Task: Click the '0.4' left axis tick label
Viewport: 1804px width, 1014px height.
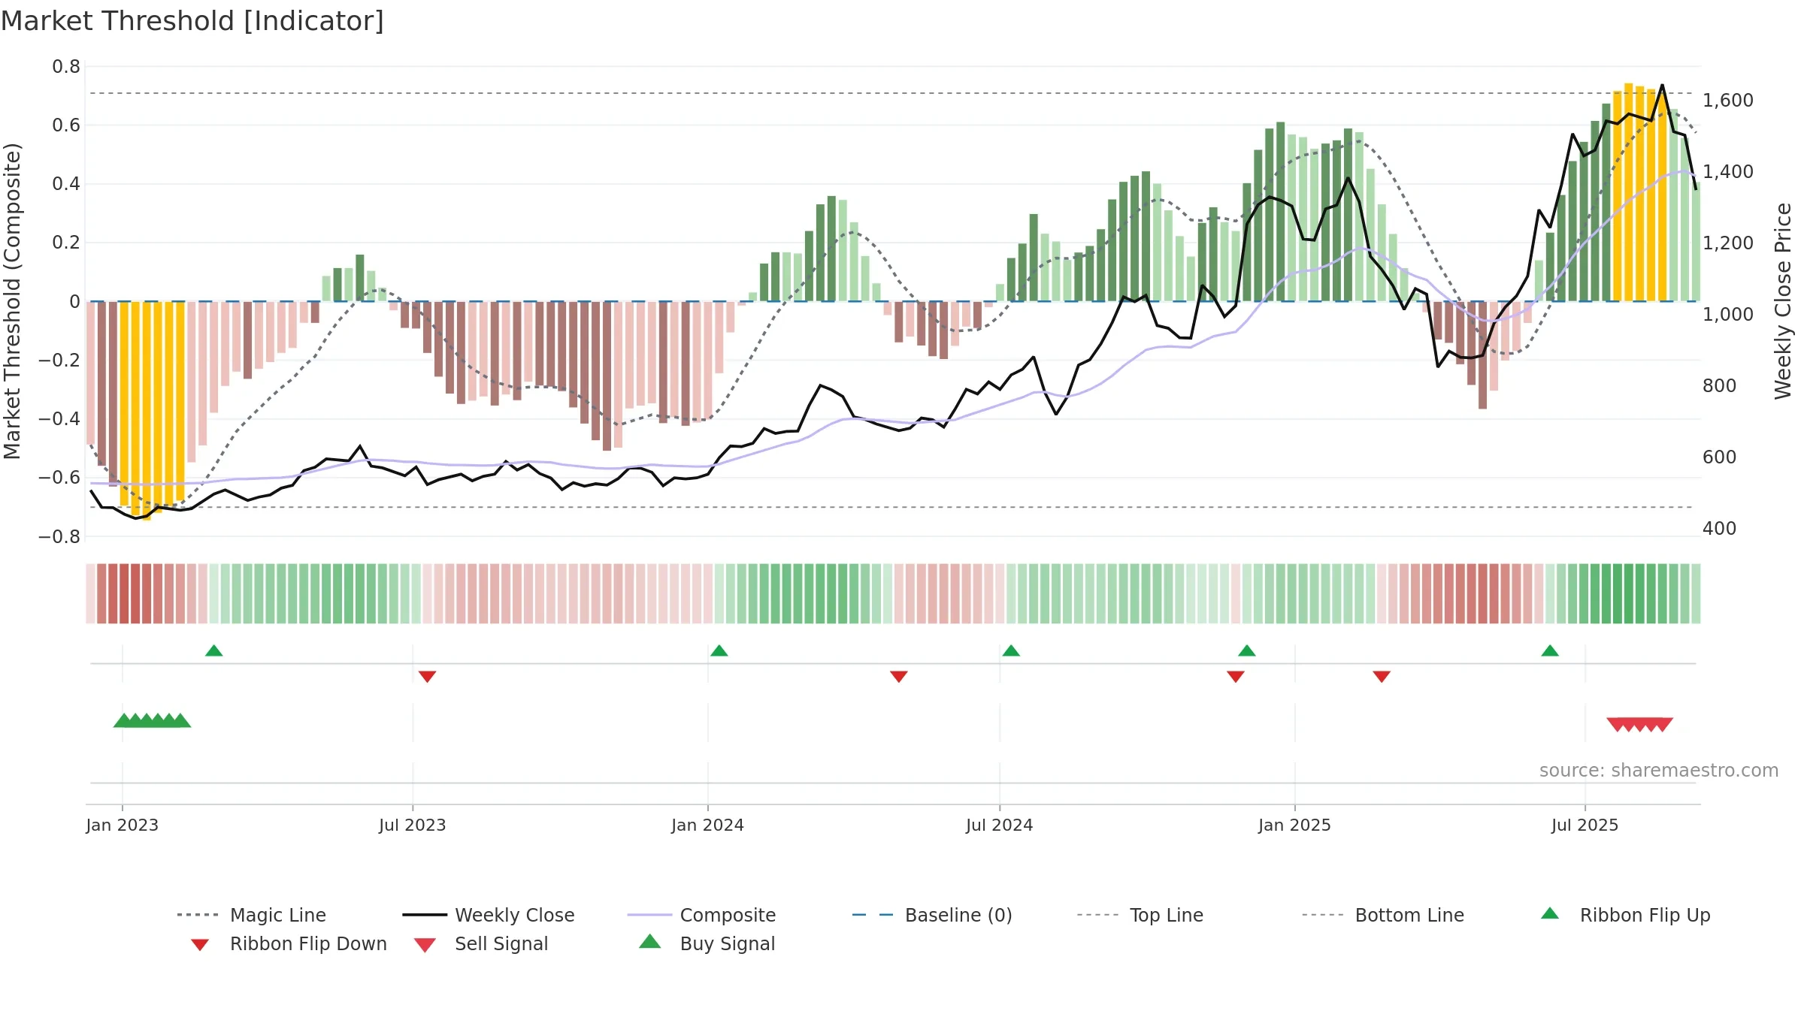Action: 66,184
